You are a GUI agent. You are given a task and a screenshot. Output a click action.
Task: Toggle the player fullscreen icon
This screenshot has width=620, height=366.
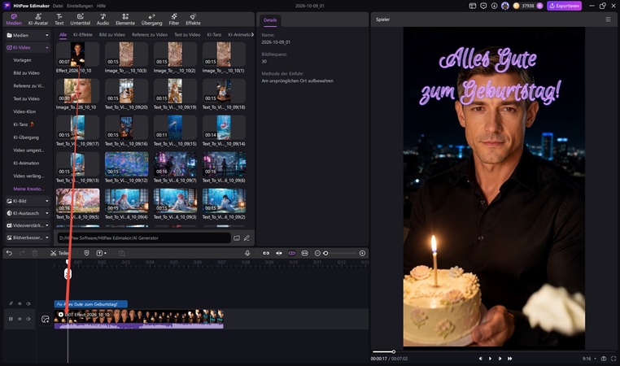[x=613, y=359]
